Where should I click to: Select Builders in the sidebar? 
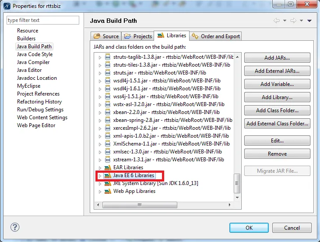[x=26, y=39]
